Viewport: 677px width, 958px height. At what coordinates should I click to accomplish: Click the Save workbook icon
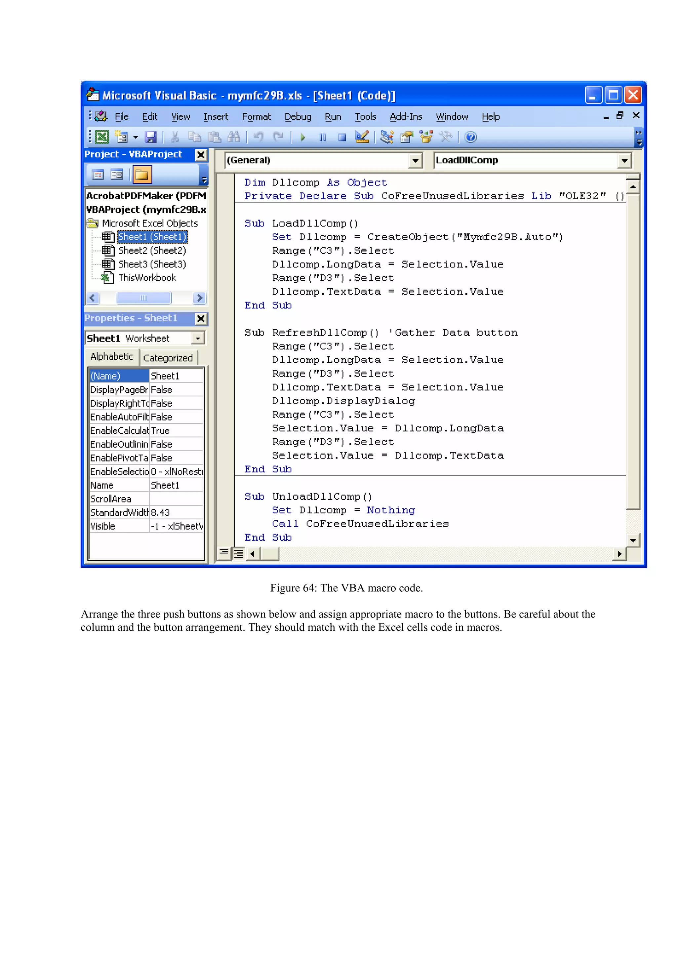click(151, 137)
